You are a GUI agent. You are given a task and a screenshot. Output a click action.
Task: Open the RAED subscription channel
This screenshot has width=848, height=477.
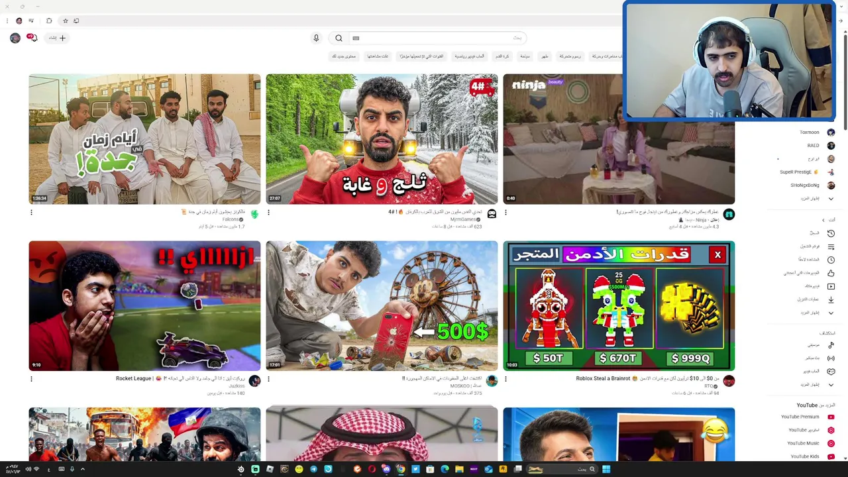point(820,146)
